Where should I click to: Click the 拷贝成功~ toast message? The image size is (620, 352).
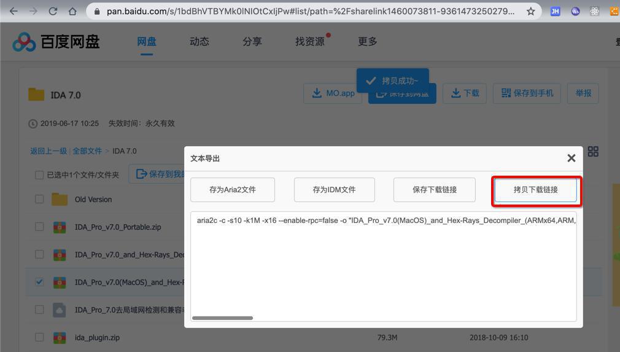tap(393, 80)
